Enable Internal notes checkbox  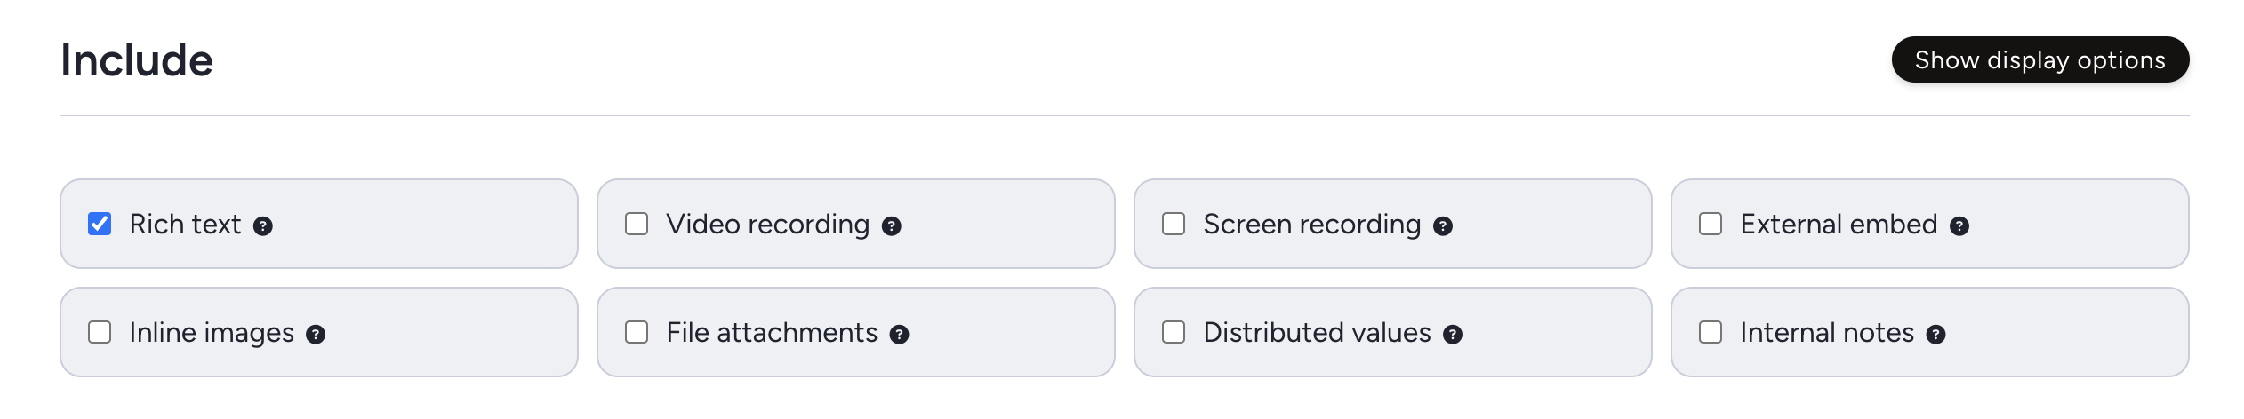click(1711, 332)
